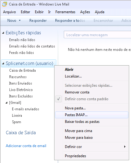The height and width of the screenshot is (163, 131).
Task: Collapse the Splicenet.com account tree
Action: tap(3, 63)
